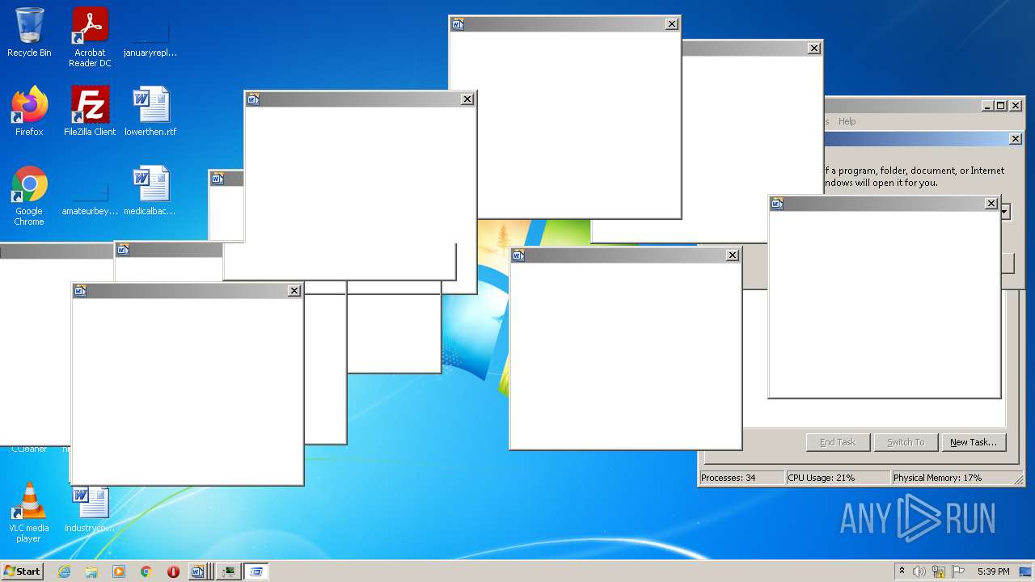
Task: Open Windows Explorer folder taskbar icon
Action: [x=91, y=571]
